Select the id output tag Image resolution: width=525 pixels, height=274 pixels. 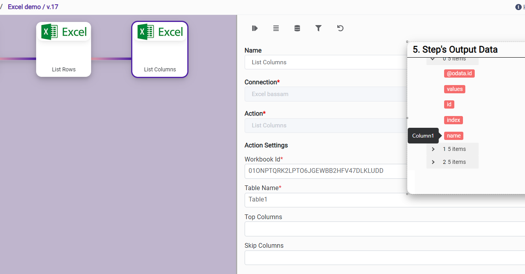(x=449, y=104)
